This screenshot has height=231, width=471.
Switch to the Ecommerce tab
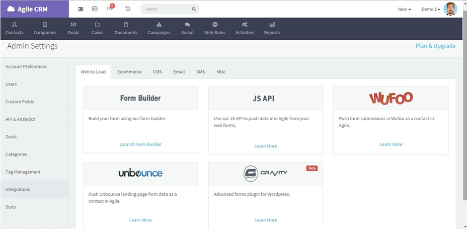(x=129, y=72)
